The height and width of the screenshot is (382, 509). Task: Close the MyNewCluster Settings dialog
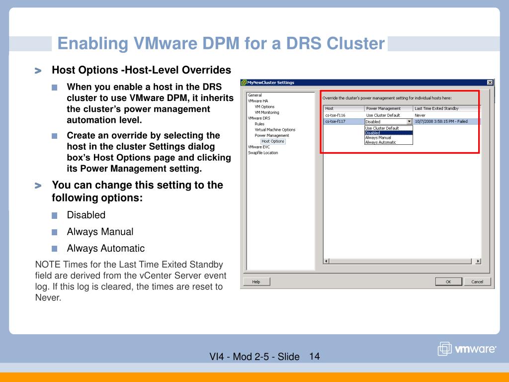click(490, 83)
